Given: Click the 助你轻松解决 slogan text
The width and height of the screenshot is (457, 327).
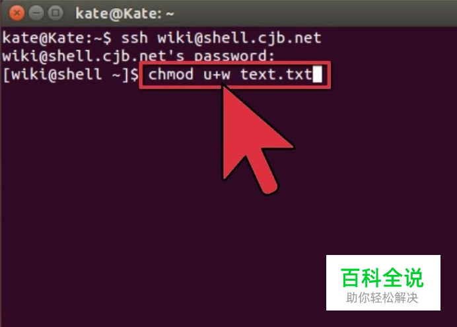Looking at the screenshot, I should 382,298.
